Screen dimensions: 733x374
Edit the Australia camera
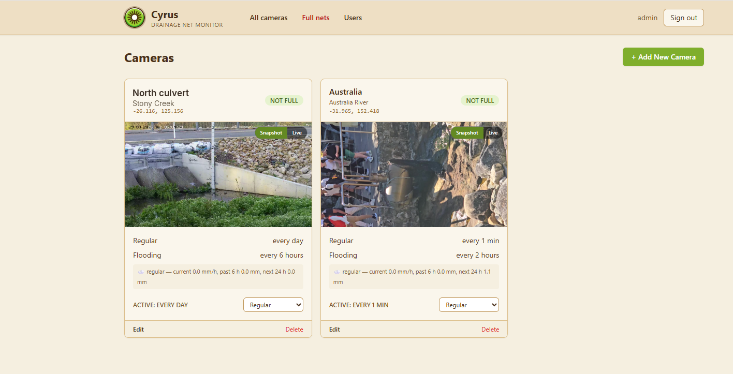click(x=334, y=330)
